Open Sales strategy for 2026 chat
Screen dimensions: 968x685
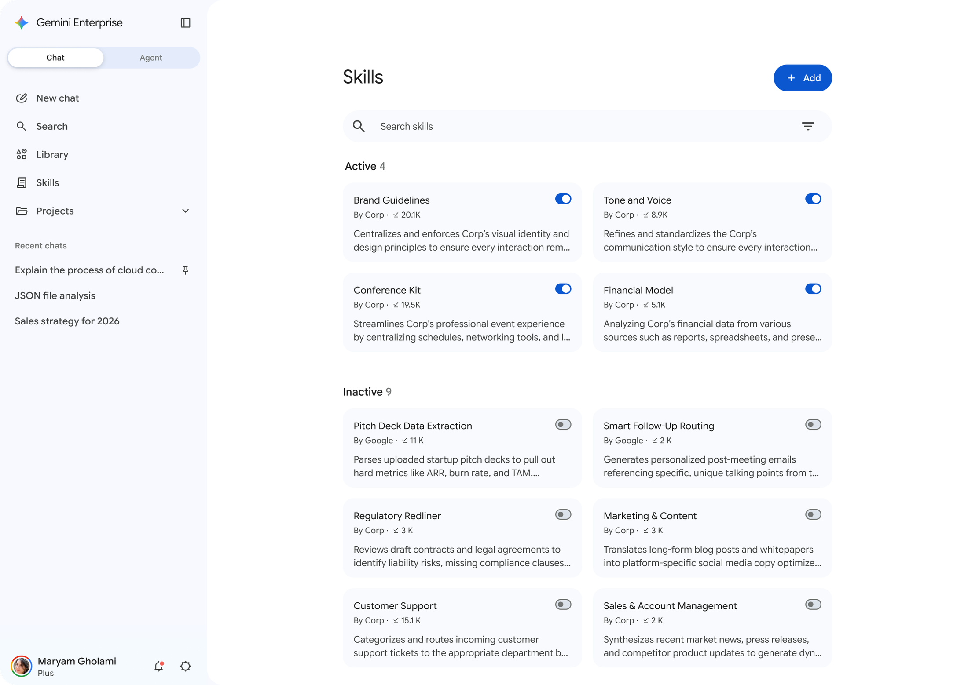(67, 321)
